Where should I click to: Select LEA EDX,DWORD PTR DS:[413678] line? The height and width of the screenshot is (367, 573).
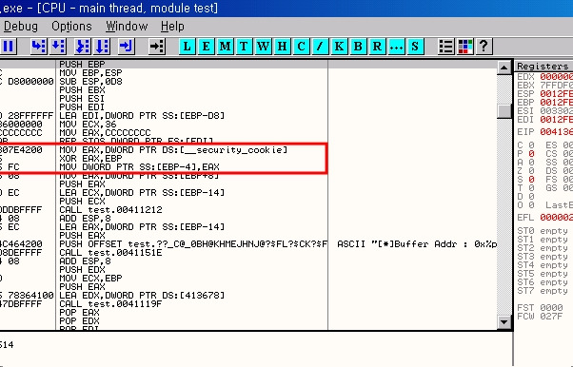[142, 295]
